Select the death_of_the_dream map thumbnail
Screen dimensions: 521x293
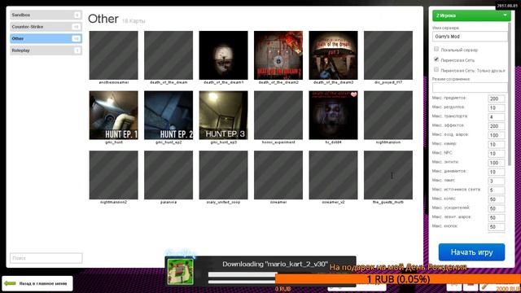pos(169,55)
